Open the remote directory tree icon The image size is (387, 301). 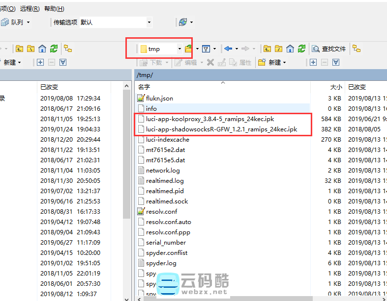pyautogui.click(x=357, y=49)
